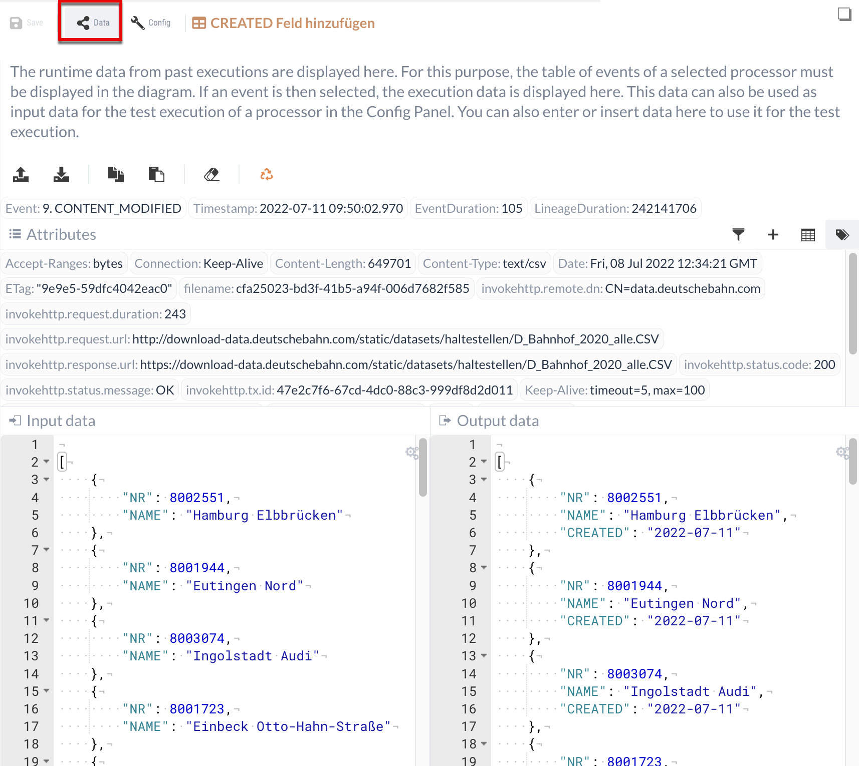Click the eraser clear data icon
859x766 pixels.
[211, 175]
